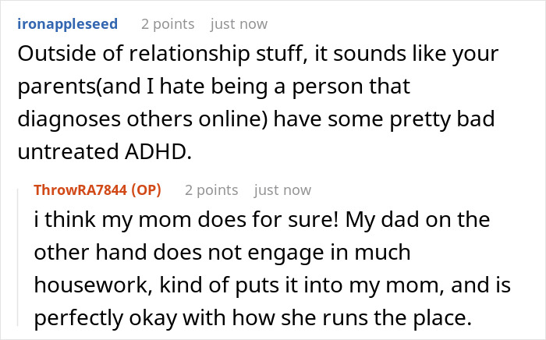This screenshot has width=546, height=340.
Task: Open ironappleseed user profile link
Action: [x=68, y=24]
